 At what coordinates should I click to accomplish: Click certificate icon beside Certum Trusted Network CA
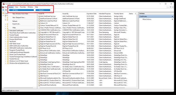point(39,25)
